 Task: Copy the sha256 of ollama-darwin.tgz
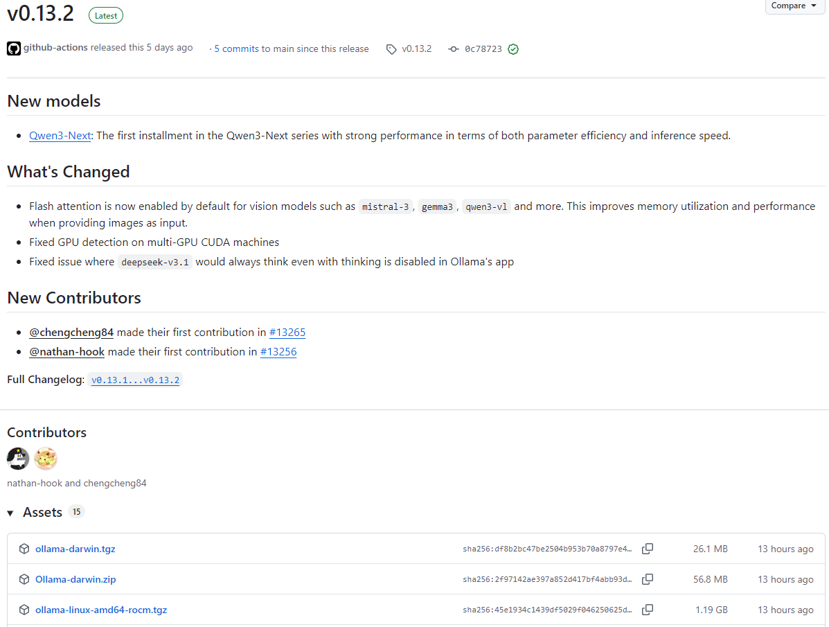coord(648,549)
